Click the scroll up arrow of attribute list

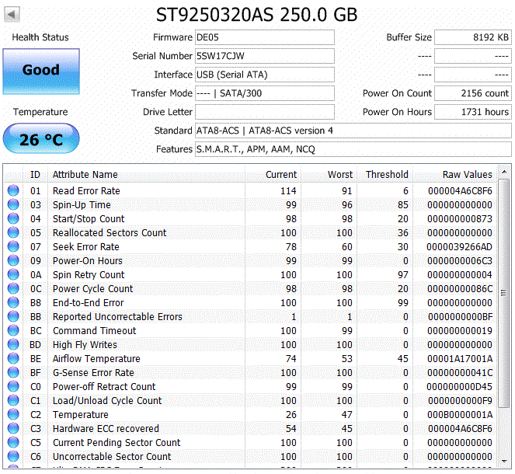[x=504, y=172]
